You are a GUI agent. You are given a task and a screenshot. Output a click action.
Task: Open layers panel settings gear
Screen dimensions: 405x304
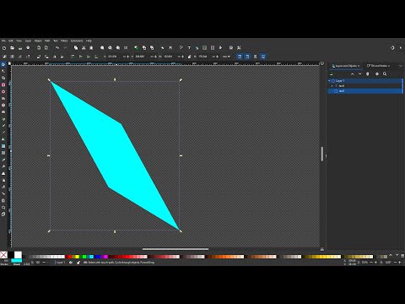(377, 74)
